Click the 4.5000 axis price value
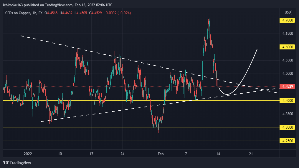 pos(288,74)
